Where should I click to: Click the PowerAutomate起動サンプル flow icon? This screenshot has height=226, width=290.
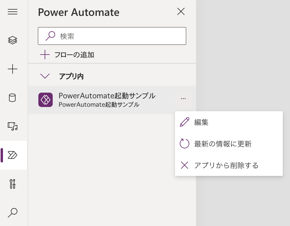coord(46,100)
